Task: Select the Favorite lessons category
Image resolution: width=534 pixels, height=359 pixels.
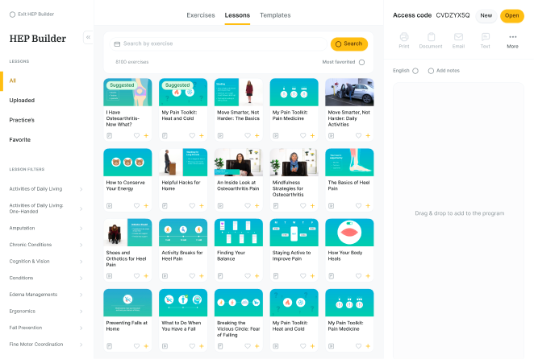Action: tap(19, 140)
